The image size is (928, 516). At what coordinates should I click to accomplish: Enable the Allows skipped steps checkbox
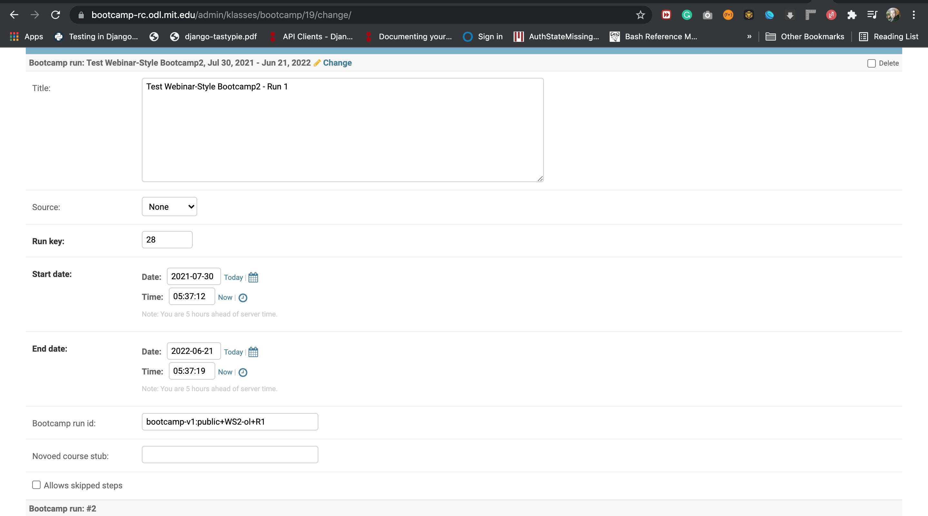36,485
